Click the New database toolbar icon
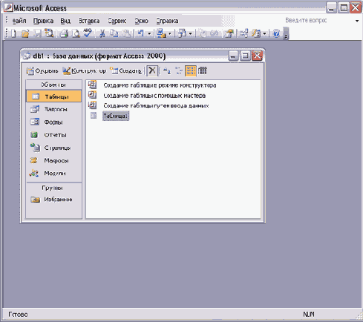This screenshot has width=363, height=322. tap(13, 33)
